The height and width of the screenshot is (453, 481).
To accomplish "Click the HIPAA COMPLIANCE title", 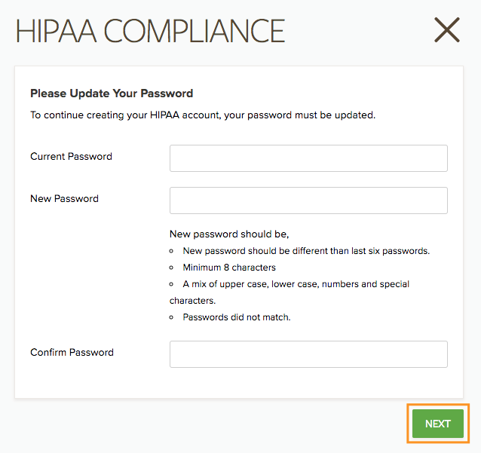I will click(151, 31).
